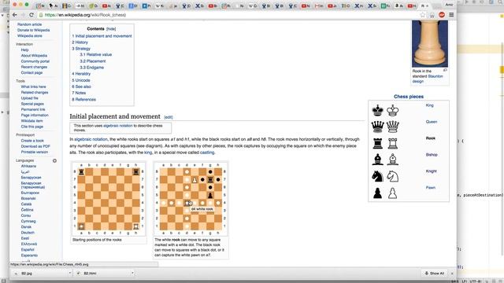Open the Staunton design link in the caption

428,79
